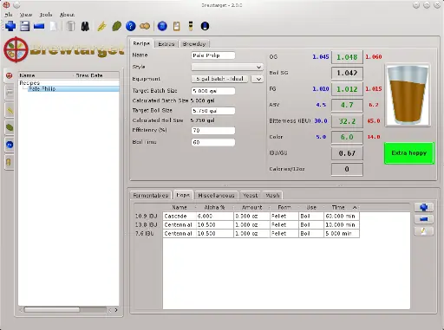The height and width of the screenshot is (330, 444).
Task: Remove selected hop with blue minus button beside table
Action: [424, 219]
